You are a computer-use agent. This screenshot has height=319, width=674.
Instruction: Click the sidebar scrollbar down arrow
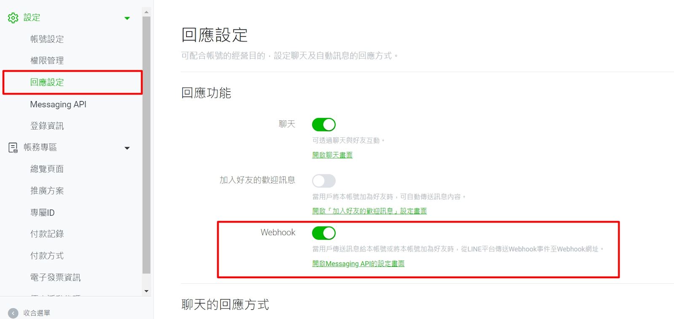point(146,291)
